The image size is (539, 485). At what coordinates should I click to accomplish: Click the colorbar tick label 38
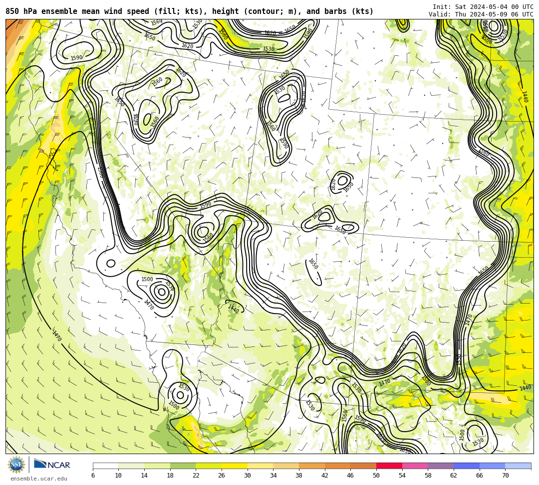click(299, 476)
